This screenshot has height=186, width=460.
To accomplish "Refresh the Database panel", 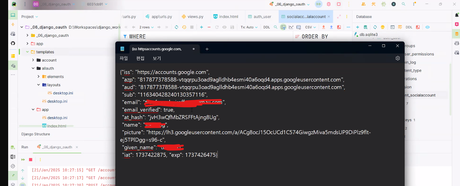I will click(x=375, y=27).
